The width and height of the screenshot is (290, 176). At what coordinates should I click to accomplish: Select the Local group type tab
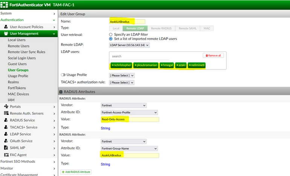click(116, 28)
